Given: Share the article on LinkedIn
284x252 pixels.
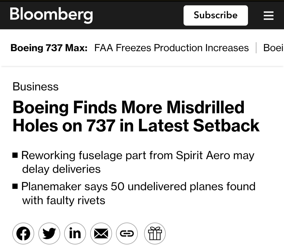Looking at the screenshot, I should coord(75,233).
